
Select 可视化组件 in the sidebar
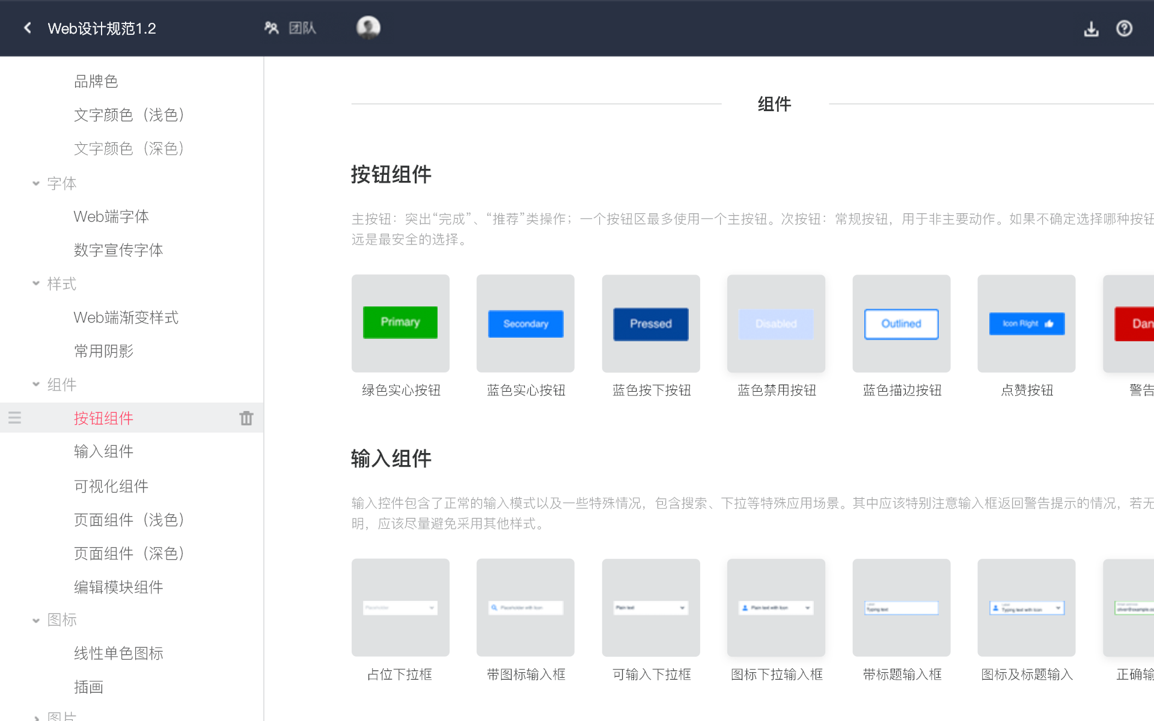point(111,486)
